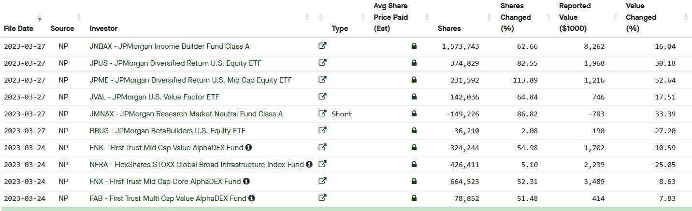
Task: Click info icon next to FNK fund
Action: [x=248, y=147]
